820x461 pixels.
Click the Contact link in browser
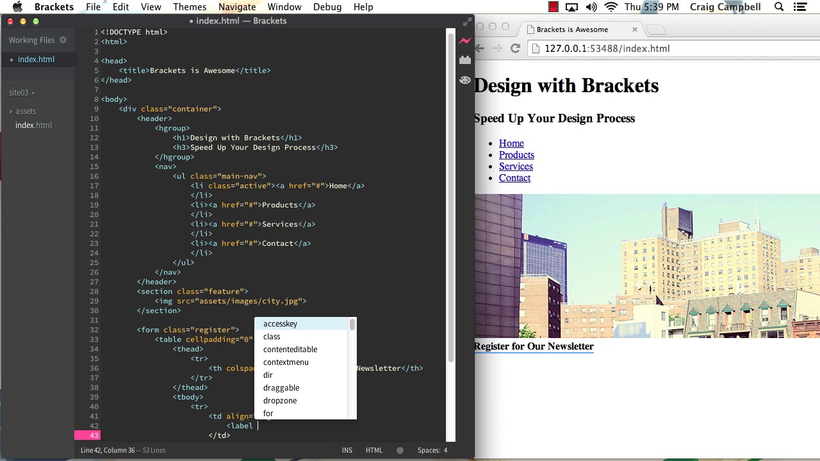(514, 178)
